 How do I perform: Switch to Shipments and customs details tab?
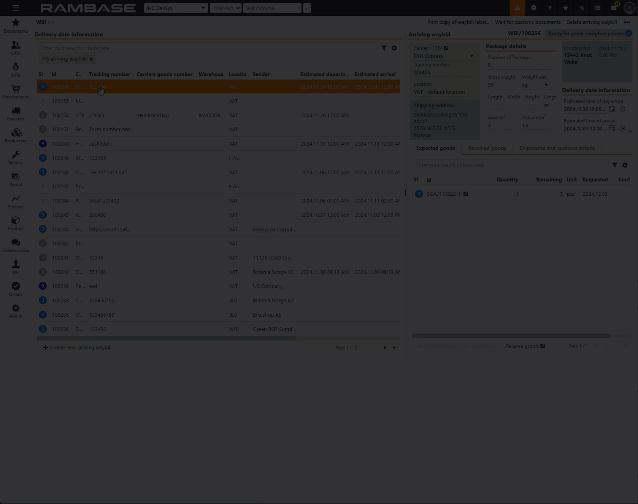[x=556, y=148]
